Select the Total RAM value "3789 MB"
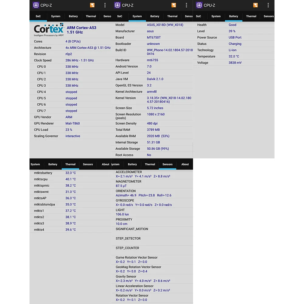304x304 pixels. pyautogui.click(x=153, y=130)
